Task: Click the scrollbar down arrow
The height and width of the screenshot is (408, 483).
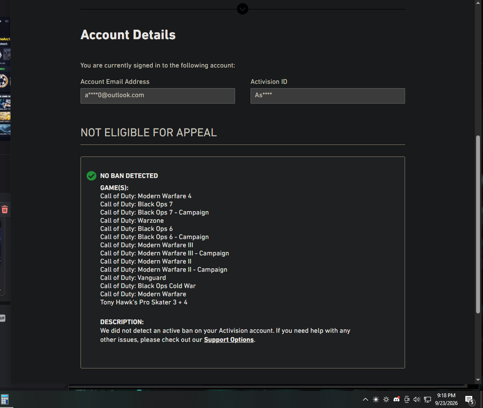Action: pos(478,380)
